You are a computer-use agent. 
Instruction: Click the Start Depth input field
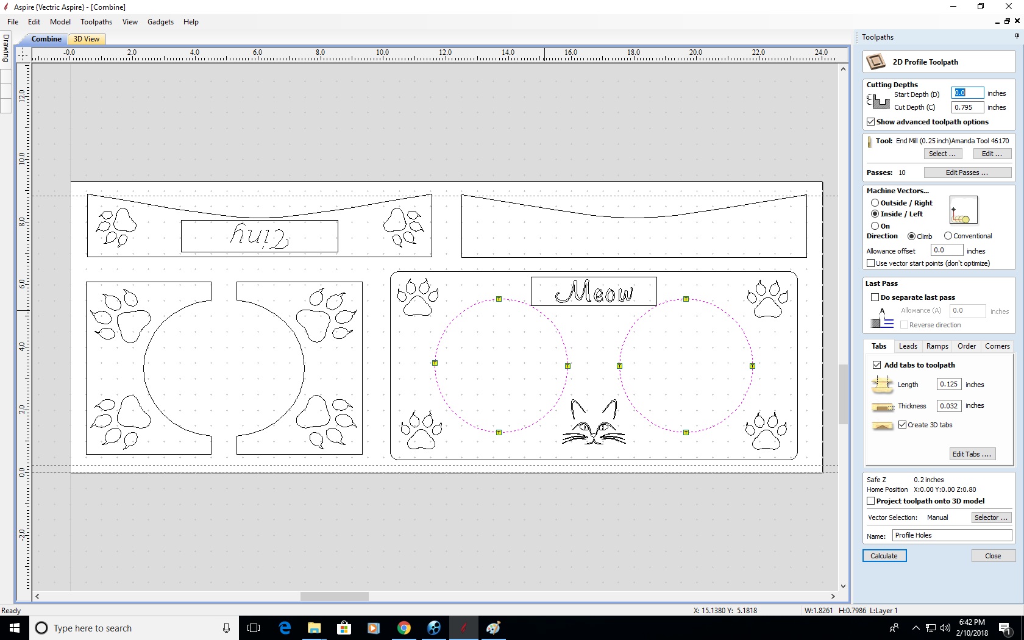pyautogui.click(x=967, y=93)
